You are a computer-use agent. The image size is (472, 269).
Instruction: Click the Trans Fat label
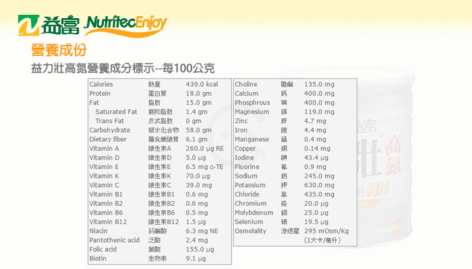[109, 121]
